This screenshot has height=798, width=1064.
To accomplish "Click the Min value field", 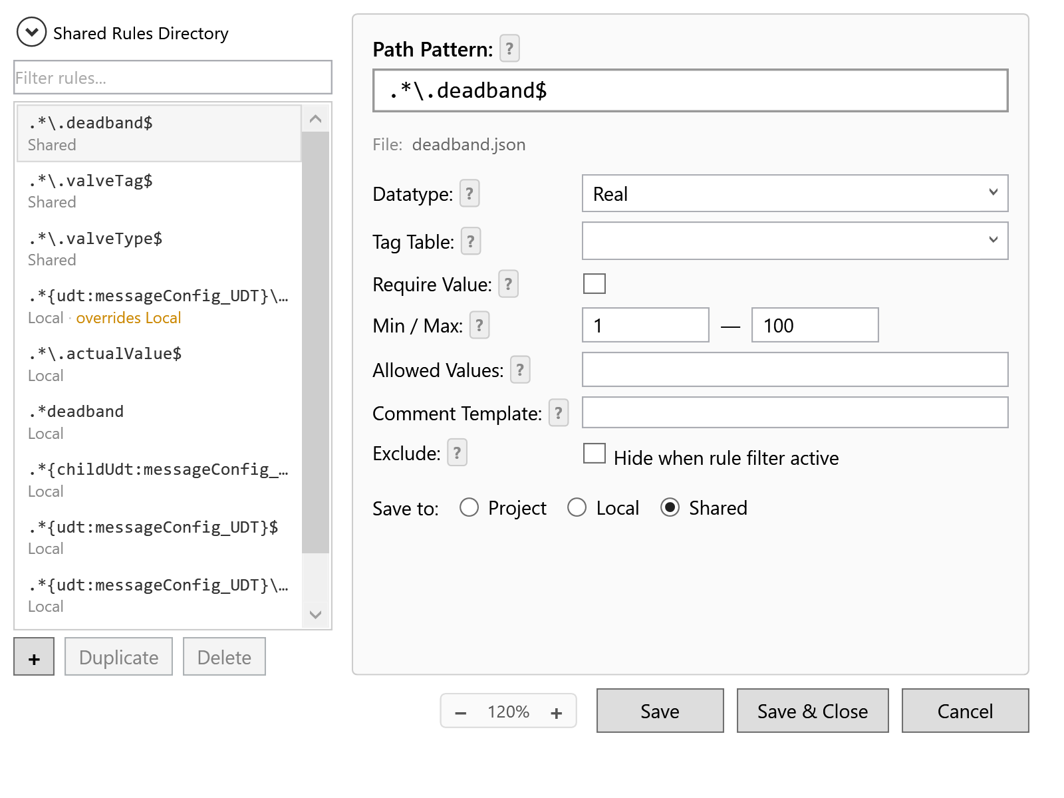I will (646, 325).
